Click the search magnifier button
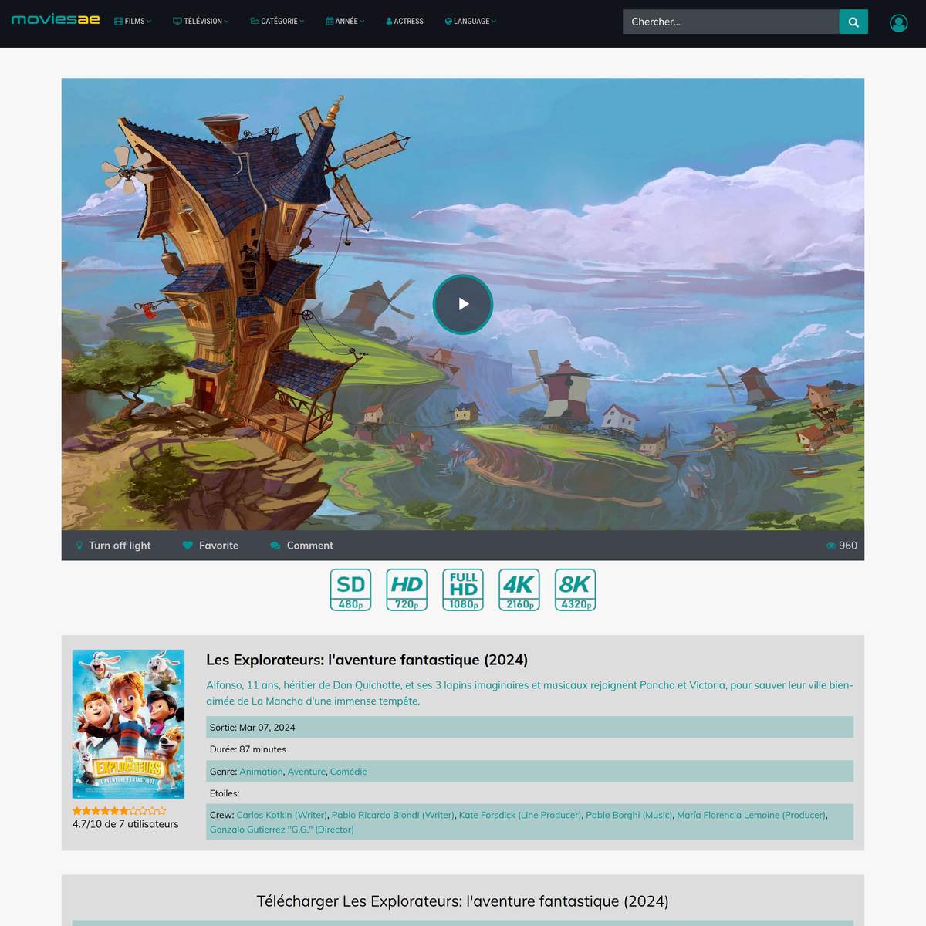The image size is (926, 926). [853, 22]
